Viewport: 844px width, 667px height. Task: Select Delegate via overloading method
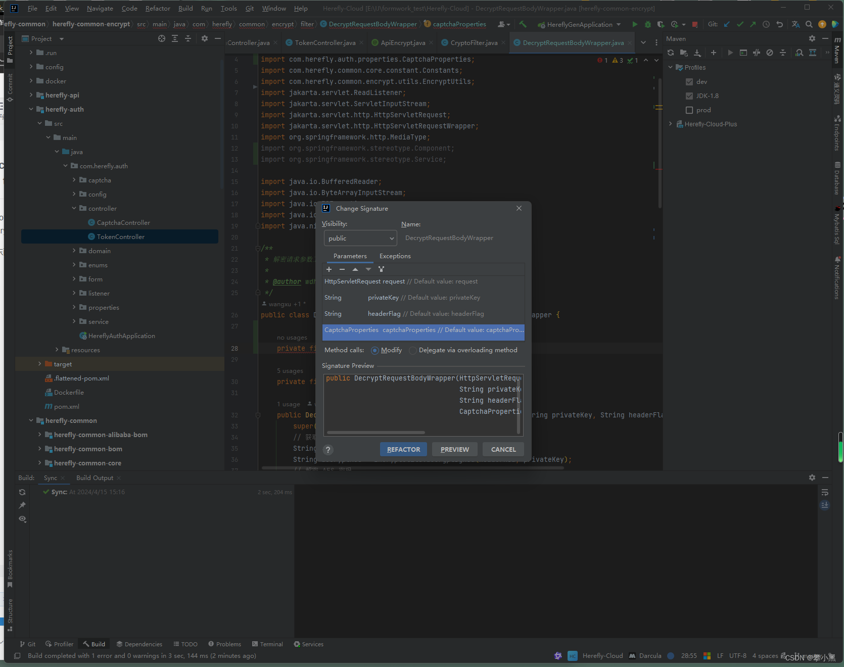pos(413,350)
